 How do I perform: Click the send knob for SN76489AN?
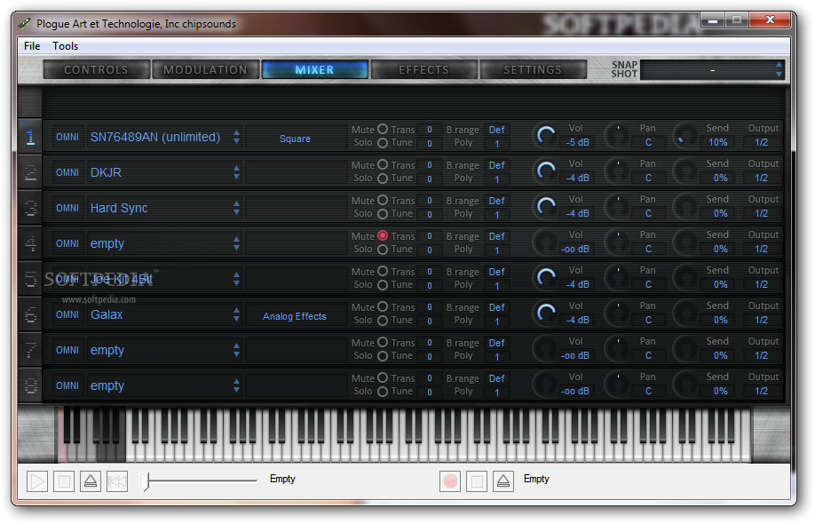685,136
